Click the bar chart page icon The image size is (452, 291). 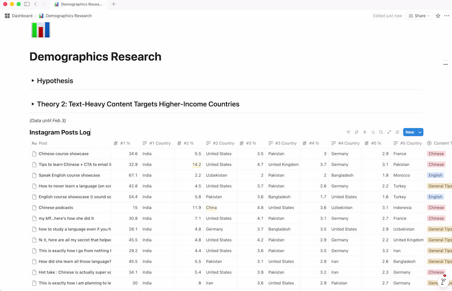[x=41, y=30]
